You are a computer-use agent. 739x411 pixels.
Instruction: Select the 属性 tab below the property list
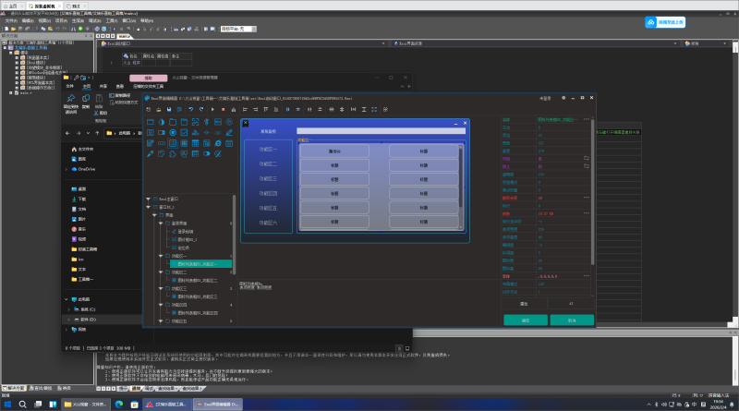pyautogui.click(x=524, y=302)
